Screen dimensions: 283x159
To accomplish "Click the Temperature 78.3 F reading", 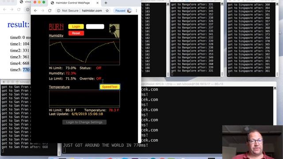I will point(114,110).
